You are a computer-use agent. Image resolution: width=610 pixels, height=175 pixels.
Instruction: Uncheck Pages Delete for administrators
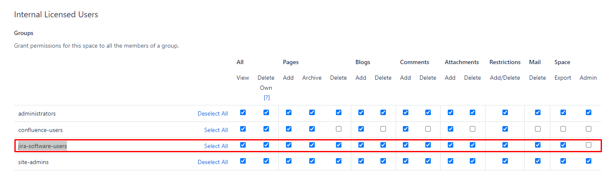coord(338,113)
